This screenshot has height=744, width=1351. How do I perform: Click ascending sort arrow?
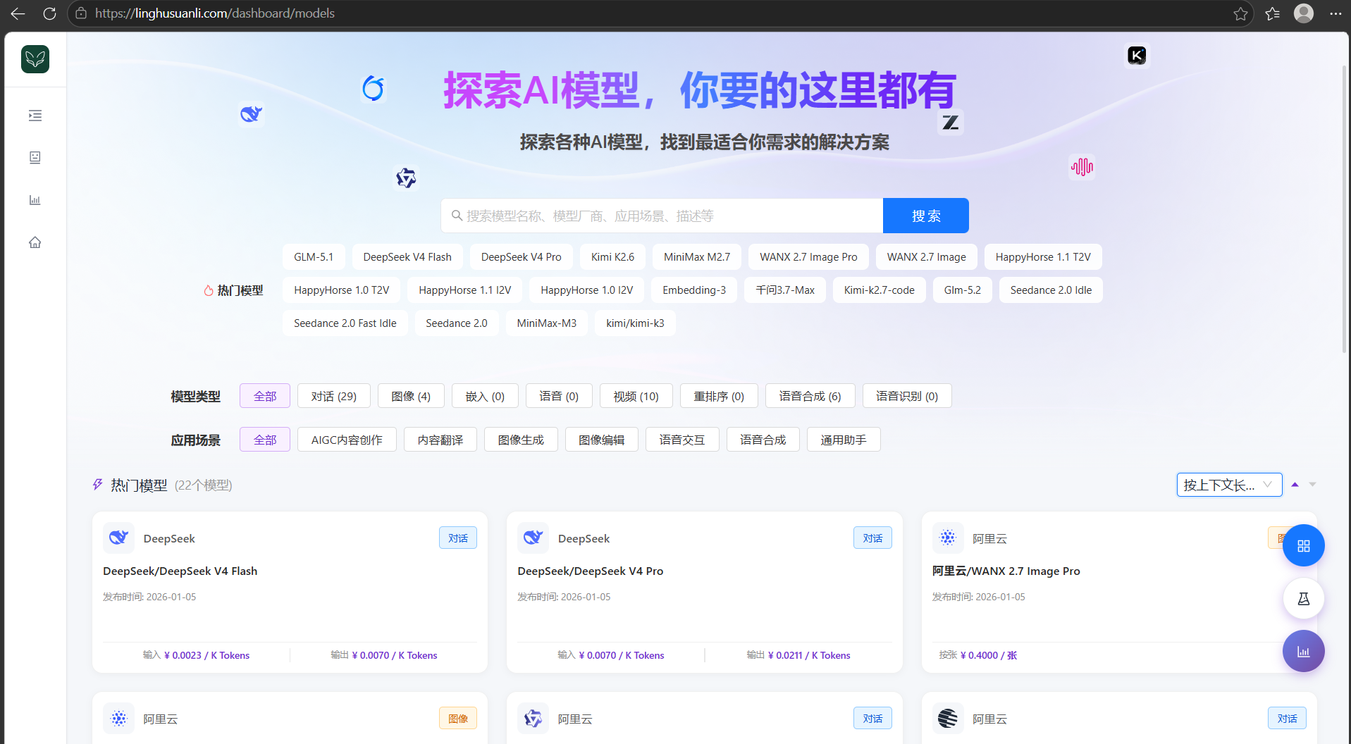1295,485
